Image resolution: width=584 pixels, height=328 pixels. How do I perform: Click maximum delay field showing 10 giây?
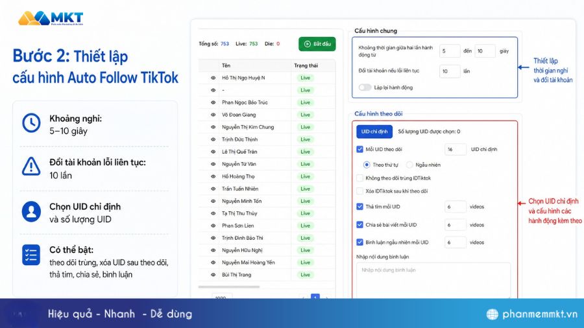(x=485, y=51)
